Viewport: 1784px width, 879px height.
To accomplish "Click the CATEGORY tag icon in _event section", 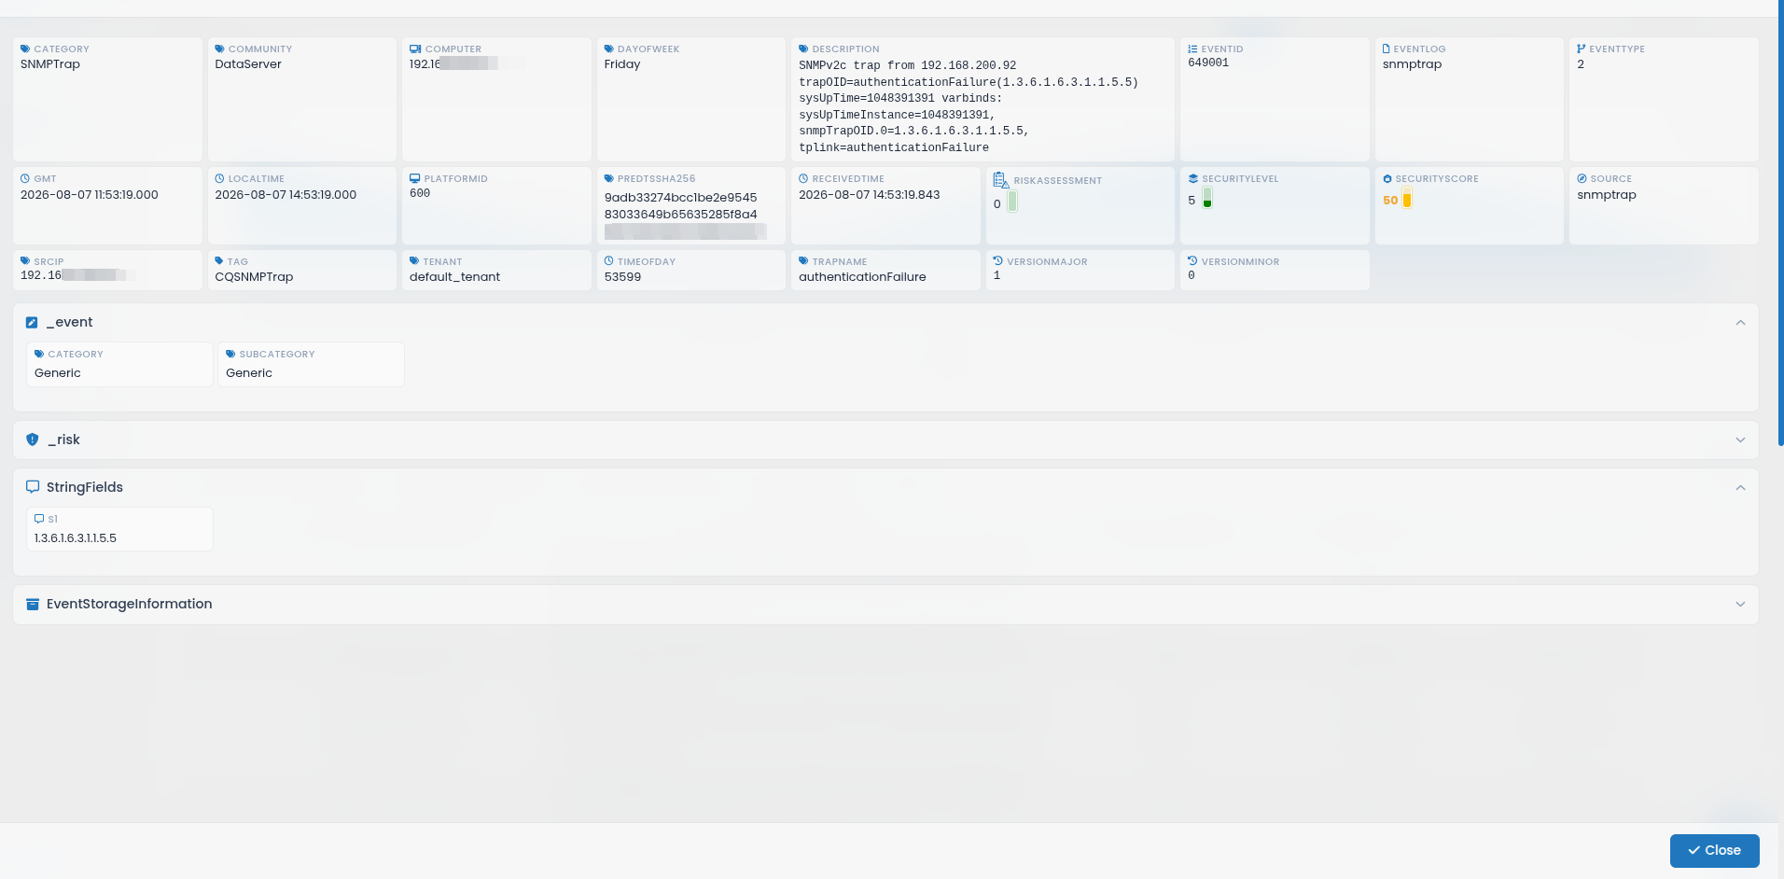I will (39, 355).
